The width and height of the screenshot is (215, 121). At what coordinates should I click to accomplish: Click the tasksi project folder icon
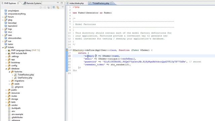(x=6, y=44)
